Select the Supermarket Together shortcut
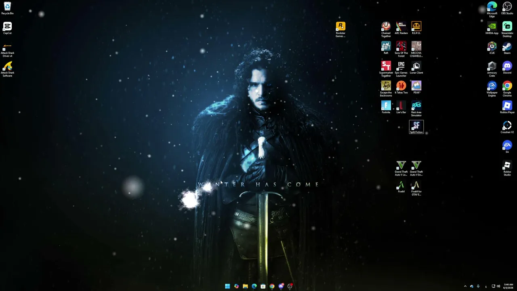 coord(386,69)
